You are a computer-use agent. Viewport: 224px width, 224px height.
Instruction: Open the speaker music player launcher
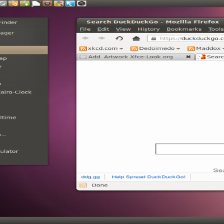47,3
